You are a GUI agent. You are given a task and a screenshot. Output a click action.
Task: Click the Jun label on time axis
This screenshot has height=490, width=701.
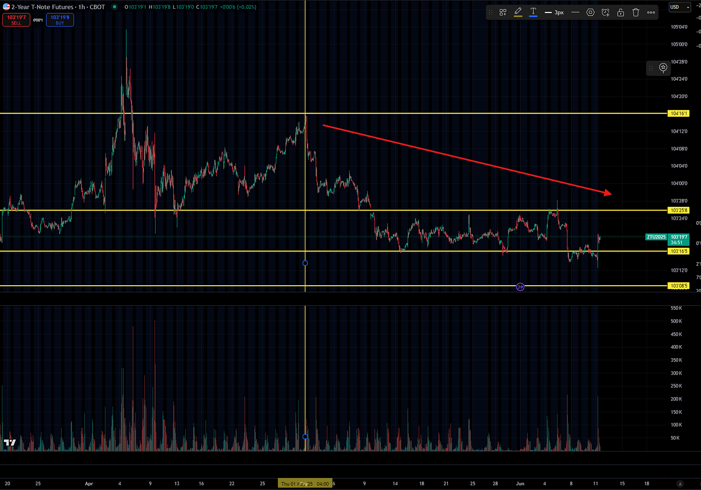(520, 484)
